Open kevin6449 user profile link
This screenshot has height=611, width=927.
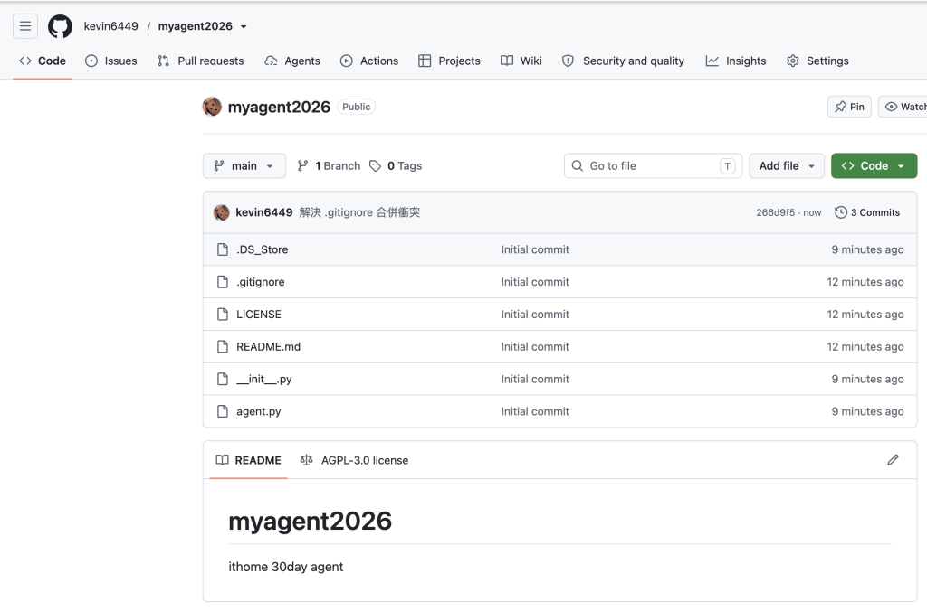pyautogui.click(x=110, y=26)
